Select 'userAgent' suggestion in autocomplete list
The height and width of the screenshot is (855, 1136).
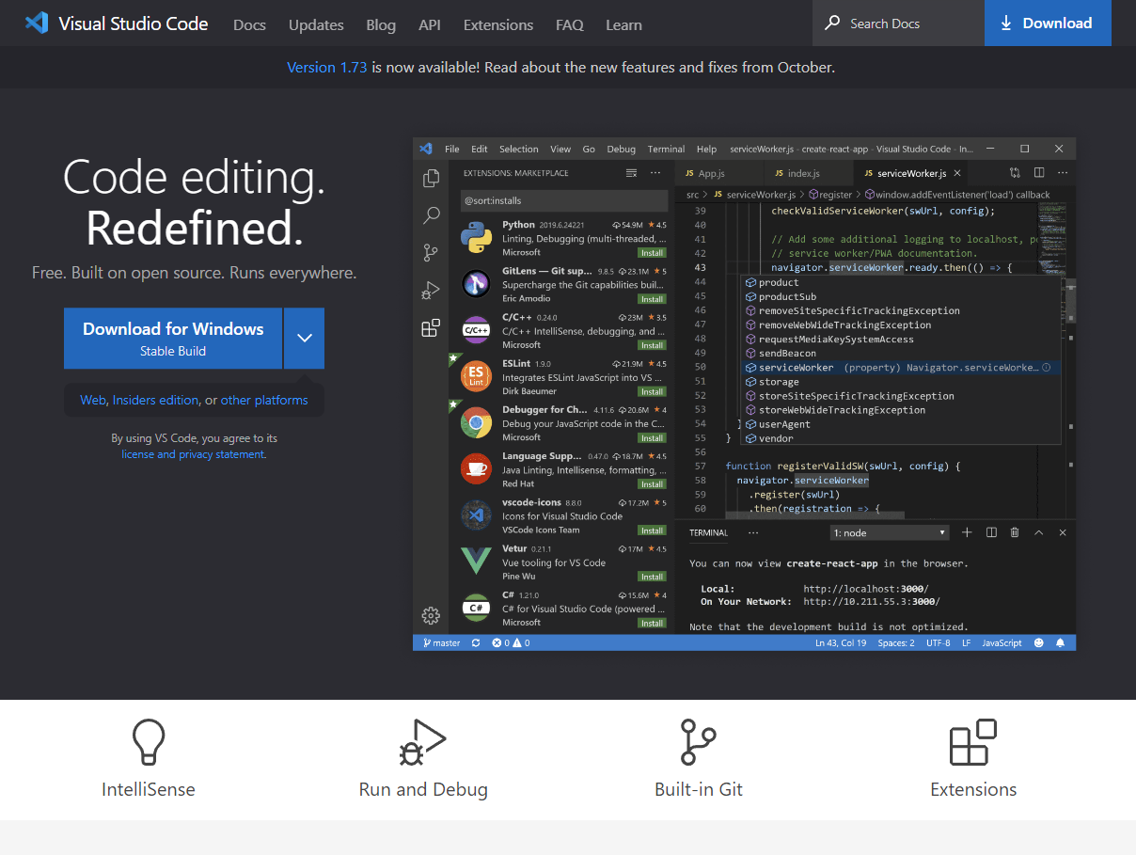pyautogui.click(x=901, y=424)
